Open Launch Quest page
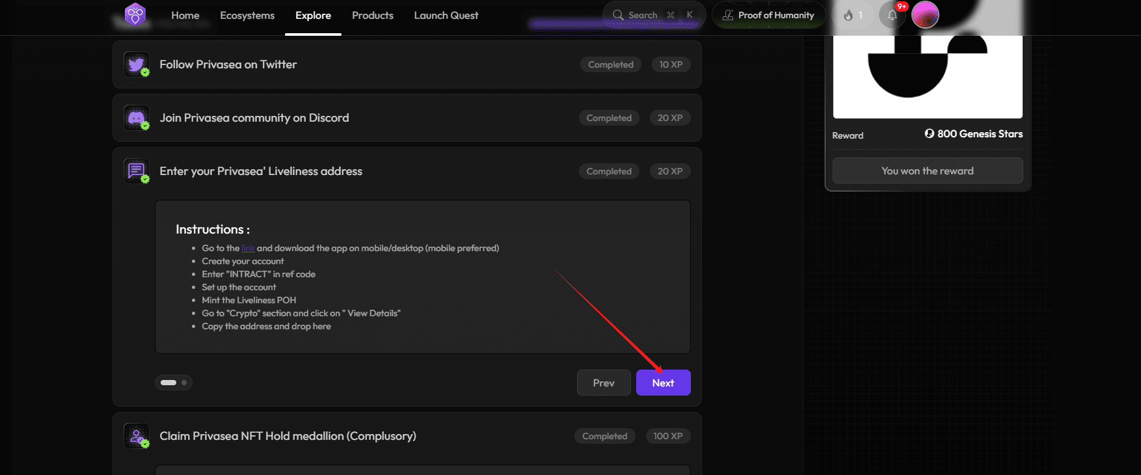This screenshot has width=1141, height=475. pyautogui.click(x=446, y=16)
